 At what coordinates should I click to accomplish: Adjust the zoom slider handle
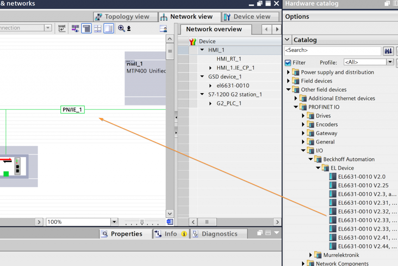(142, 222)
